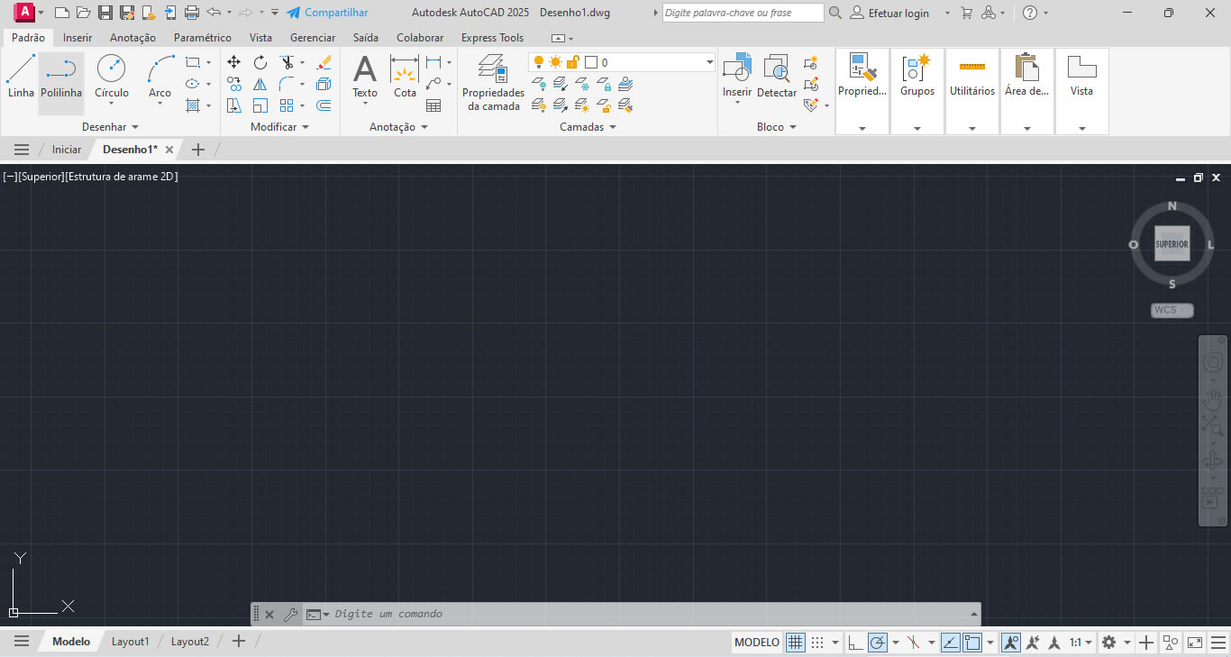This screenshot has height=657, width=1231.
Task: Choose the Círculo tool
Action: tap(112, 77)
